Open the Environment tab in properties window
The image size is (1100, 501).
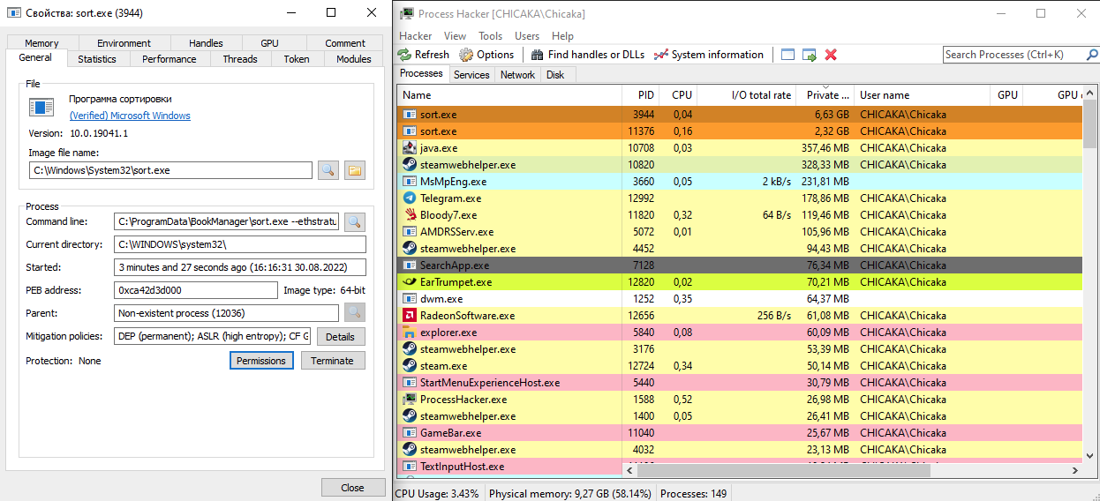pyautogui.click(x=124, y=43)
